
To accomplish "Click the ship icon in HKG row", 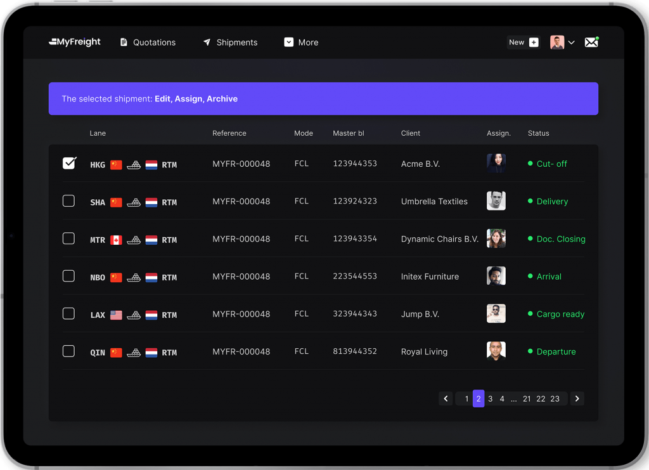I will pyautogui.click(x=134, y=165).
